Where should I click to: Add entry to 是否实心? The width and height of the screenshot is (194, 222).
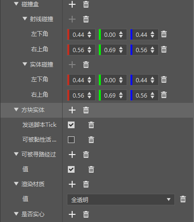coord(72,214)
